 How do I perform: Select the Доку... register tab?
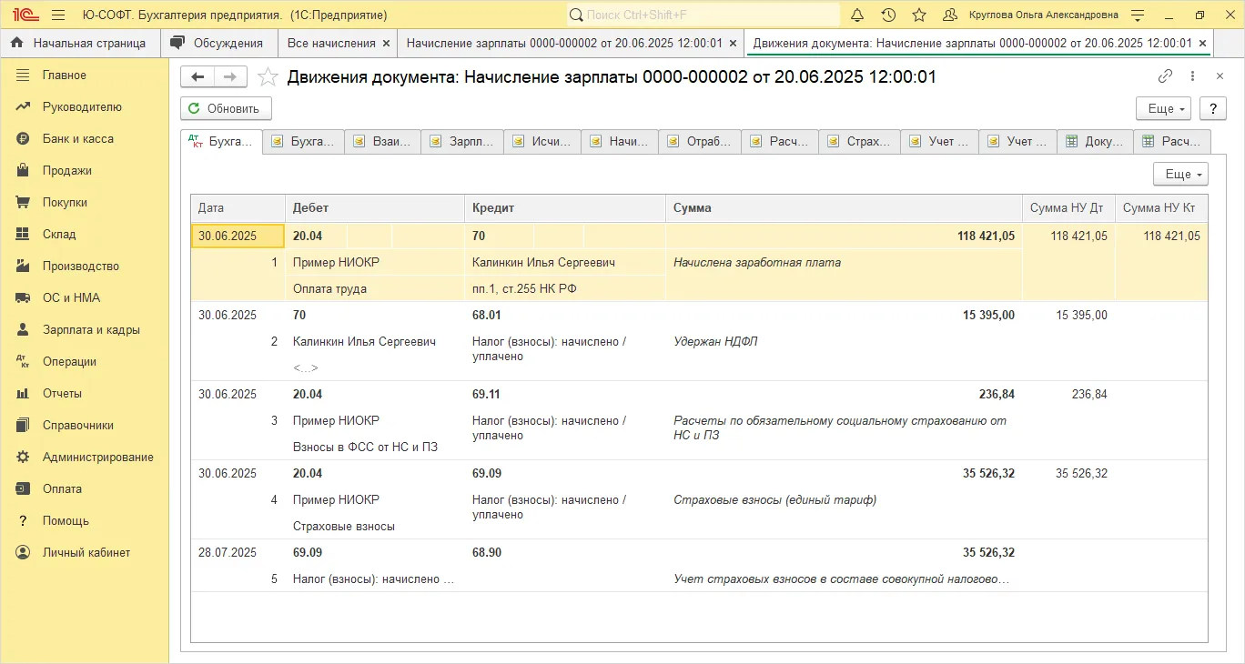[1095, 142]
